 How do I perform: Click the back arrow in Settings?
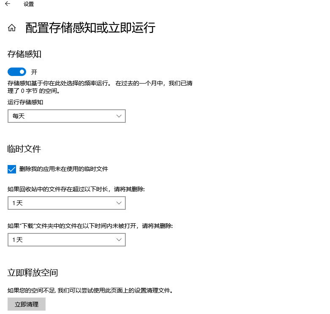click(x=8, y=4)
